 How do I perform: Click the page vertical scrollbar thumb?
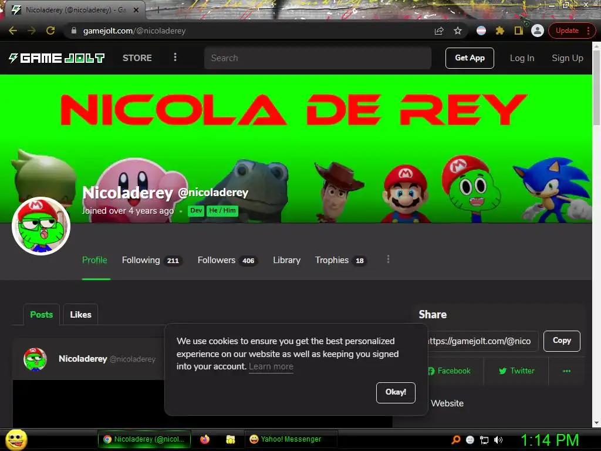point(596,87)
